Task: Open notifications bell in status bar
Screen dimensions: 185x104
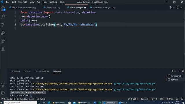Action: (182, 99)
